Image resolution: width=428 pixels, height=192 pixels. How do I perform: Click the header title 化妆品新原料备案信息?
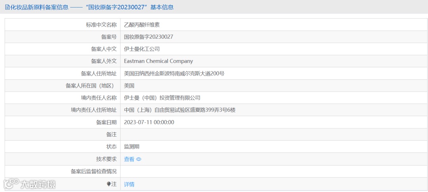[x=39, y=8]
